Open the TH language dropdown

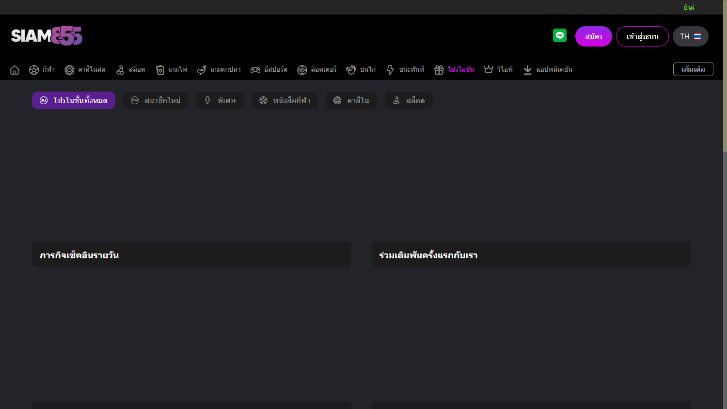690,36
